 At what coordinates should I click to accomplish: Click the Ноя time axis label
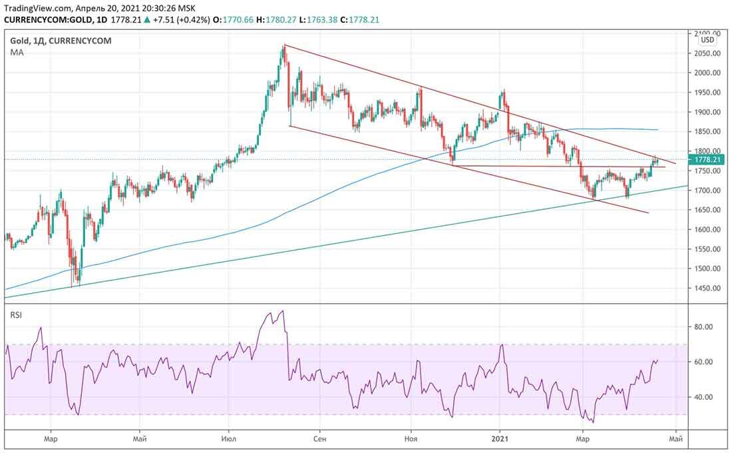(411, 439)
